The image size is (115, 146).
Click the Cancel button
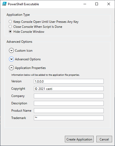tap(104, 139)
